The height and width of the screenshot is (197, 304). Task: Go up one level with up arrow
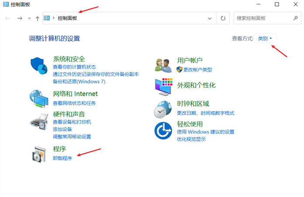(x=38, y=18)
